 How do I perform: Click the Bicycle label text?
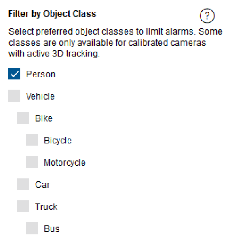(x=58, y=141)
